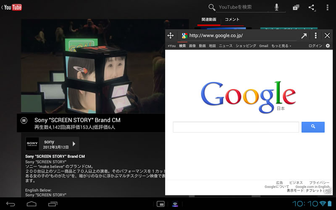Open the もっと見る dropdown in Google bar
This screenshot has width=336, height=210.
point(281,46)
